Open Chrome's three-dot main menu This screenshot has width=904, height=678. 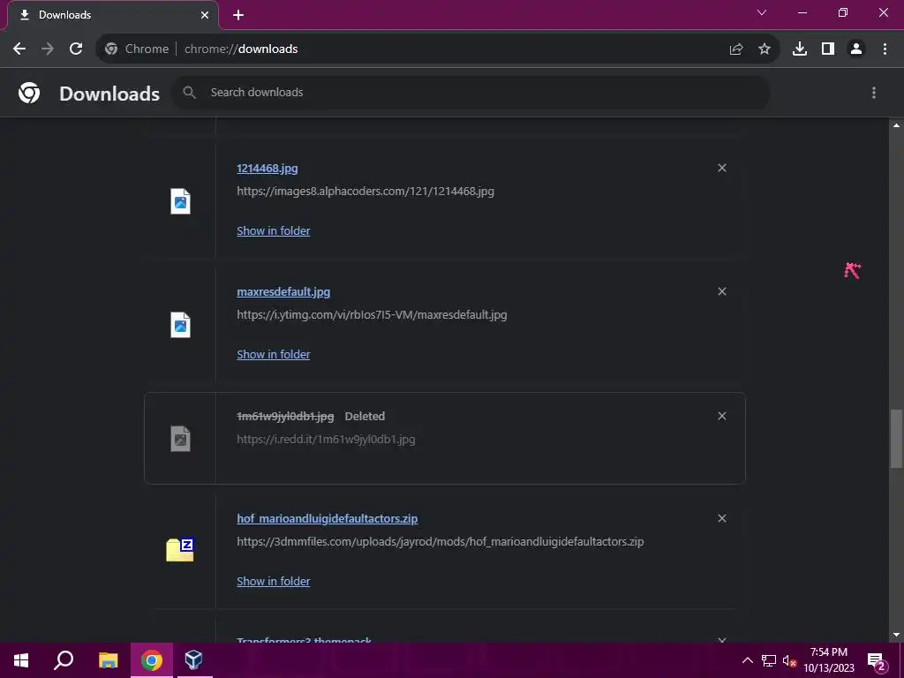point(885,49)
